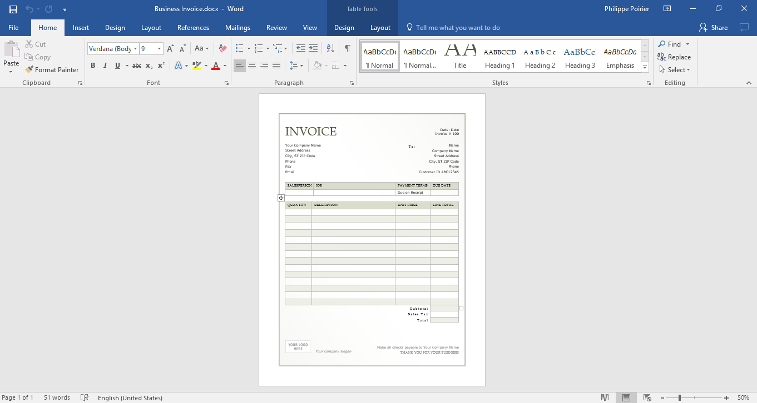Open the Font Color dropdown arrow
This screenshot has height=403, width=757.
click(225, 65)
